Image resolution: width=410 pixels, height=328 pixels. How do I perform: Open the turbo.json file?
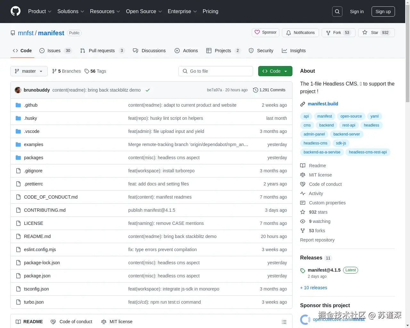tap(34, 302)
